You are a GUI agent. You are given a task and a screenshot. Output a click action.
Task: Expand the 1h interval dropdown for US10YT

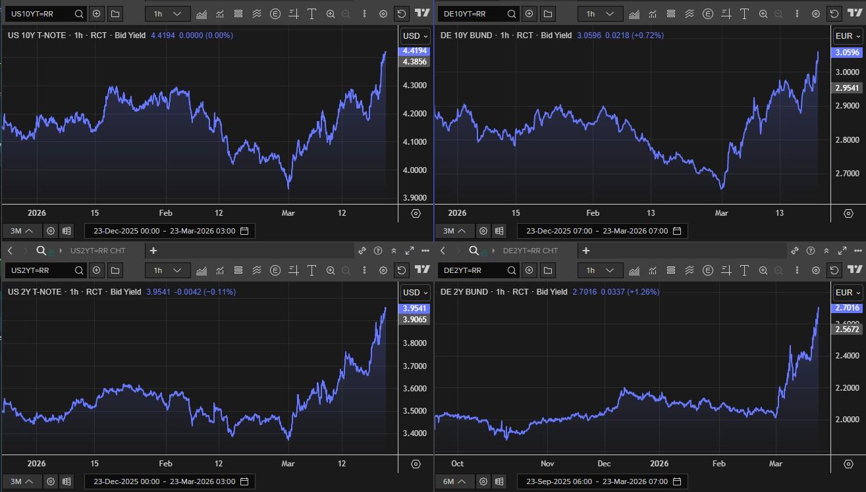pyautogui.click(x=167, y=13)
